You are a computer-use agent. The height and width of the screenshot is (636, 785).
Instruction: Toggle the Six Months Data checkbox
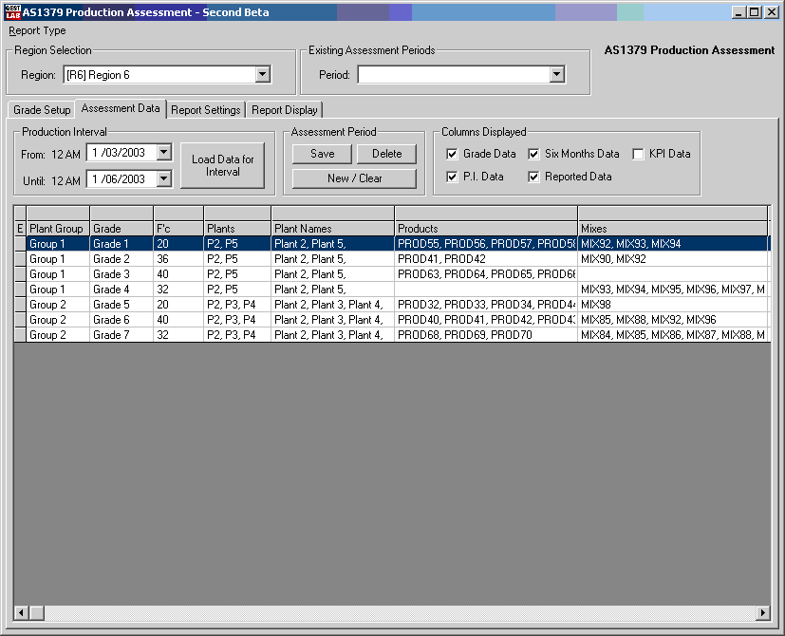[x=534, y=154]
